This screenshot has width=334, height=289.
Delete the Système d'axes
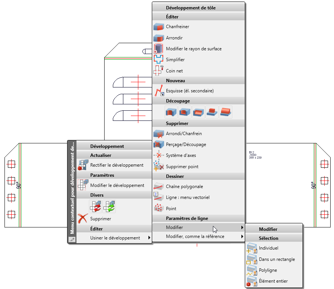pyautogui.click(x=199, y=155)
